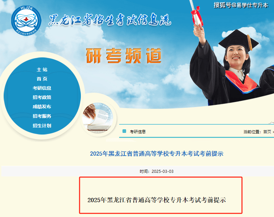This screenshot has width=274, height=217.
Task: Click the teal square icon beside 考研信息
Action: (124, 131)
